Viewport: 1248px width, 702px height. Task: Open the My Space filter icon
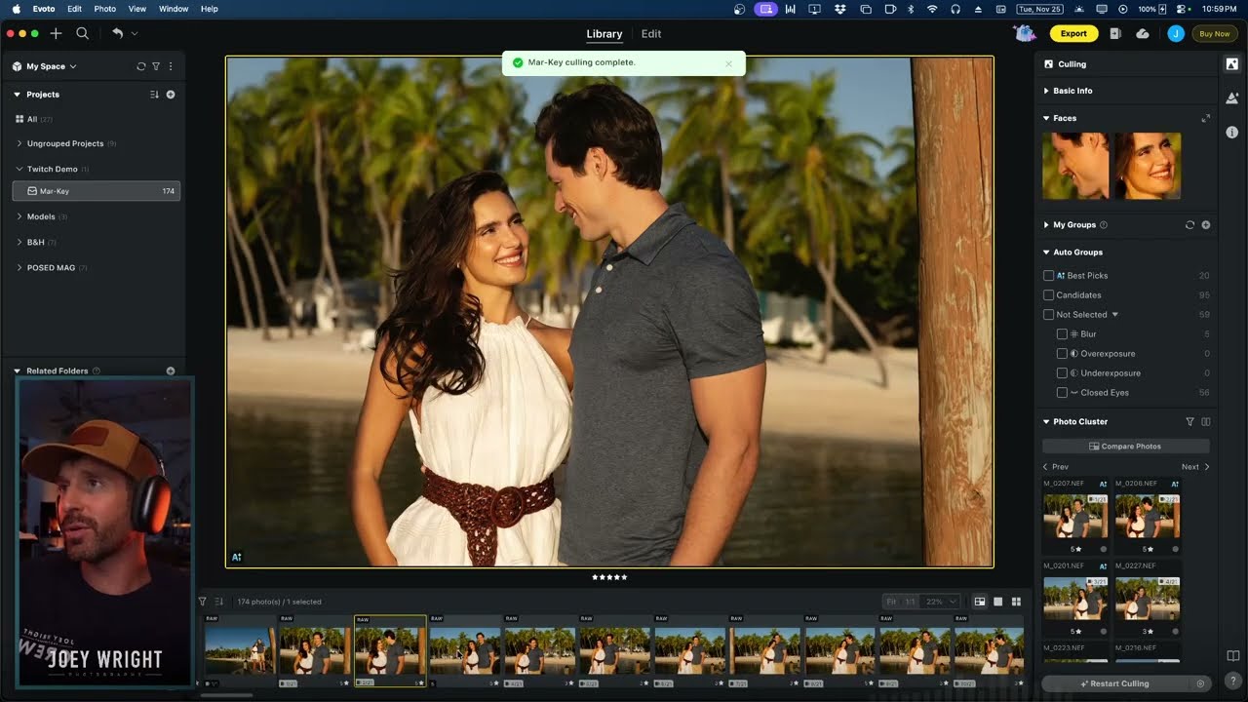tap(156, 66)
